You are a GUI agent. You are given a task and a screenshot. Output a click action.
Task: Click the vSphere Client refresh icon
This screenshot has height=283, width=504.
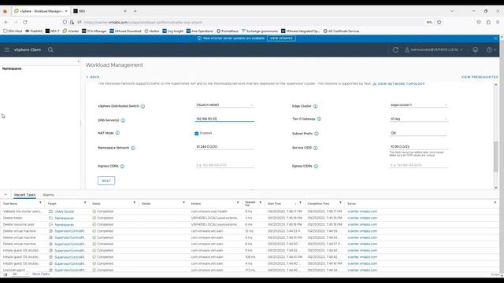tap(395, 50)
